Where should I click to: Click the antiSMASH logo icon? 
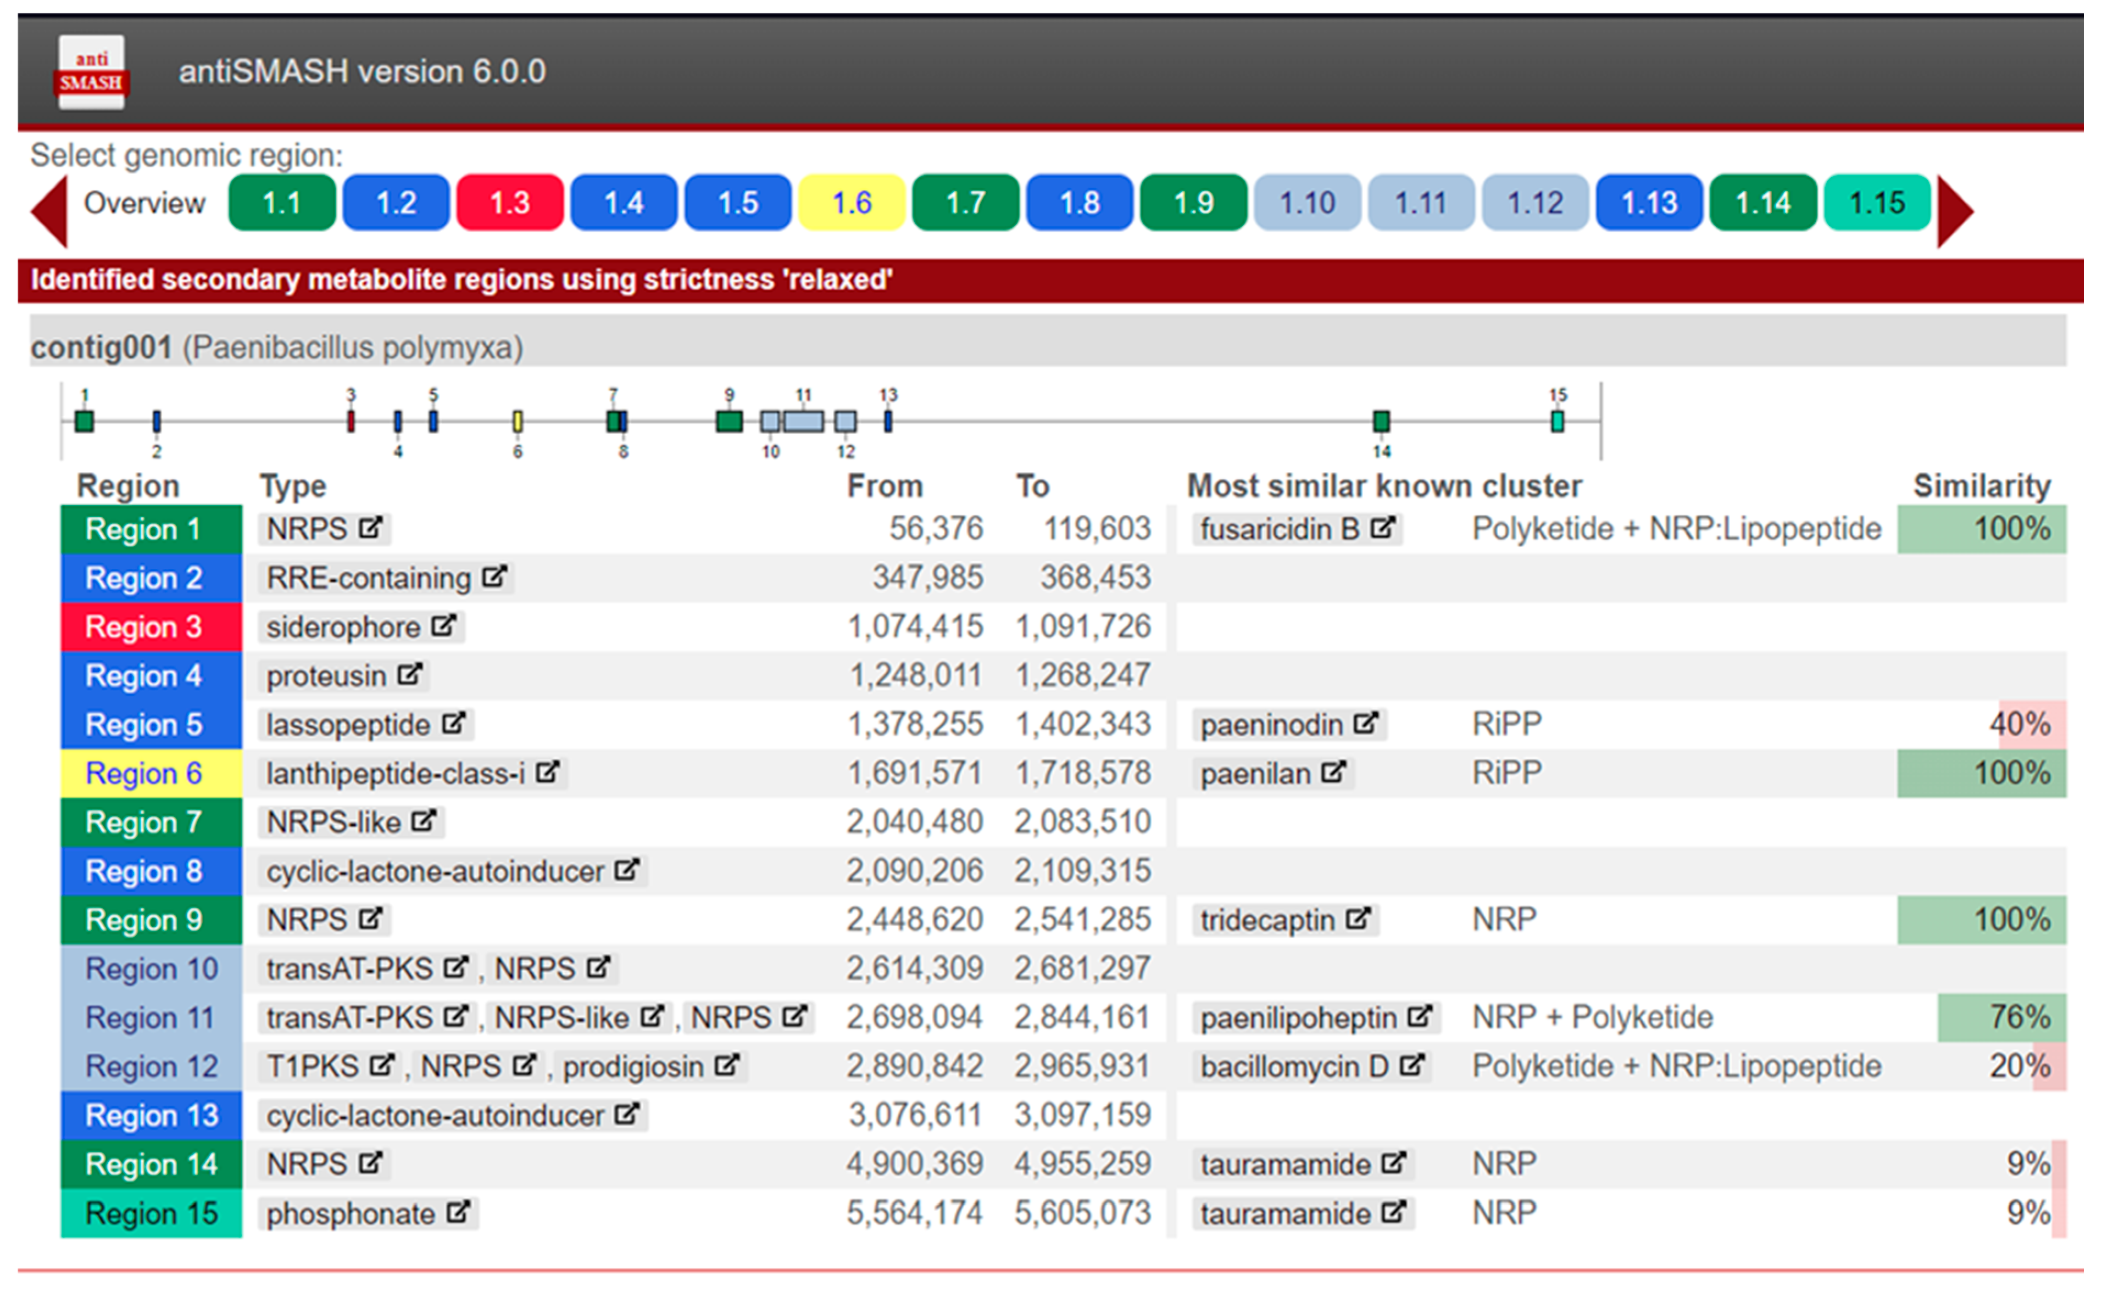coord(91,72)
